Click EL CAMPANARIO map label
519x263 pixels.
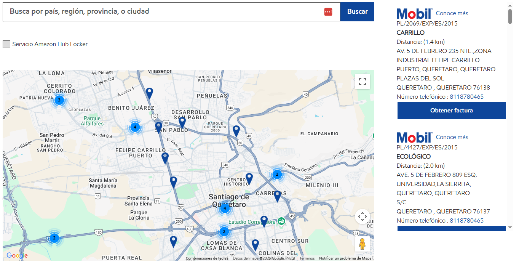319,134
